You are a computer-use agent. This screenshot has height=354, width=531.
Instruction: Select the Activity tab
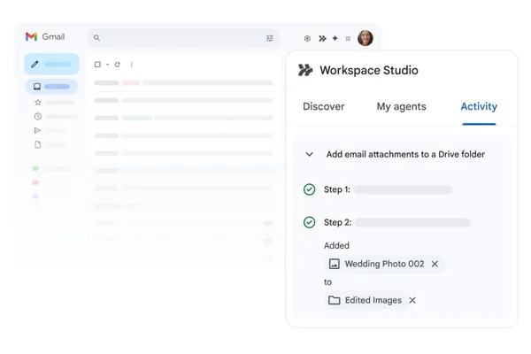click(479, 107)
